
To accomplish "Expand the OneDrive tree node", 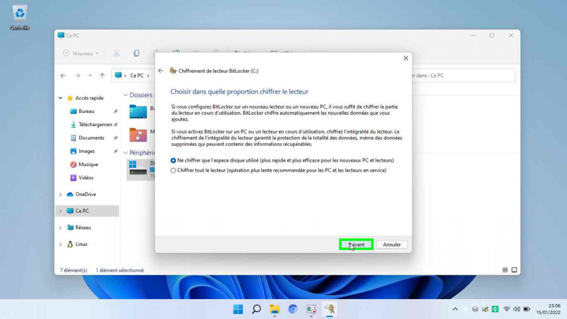I will coord(60,194).
